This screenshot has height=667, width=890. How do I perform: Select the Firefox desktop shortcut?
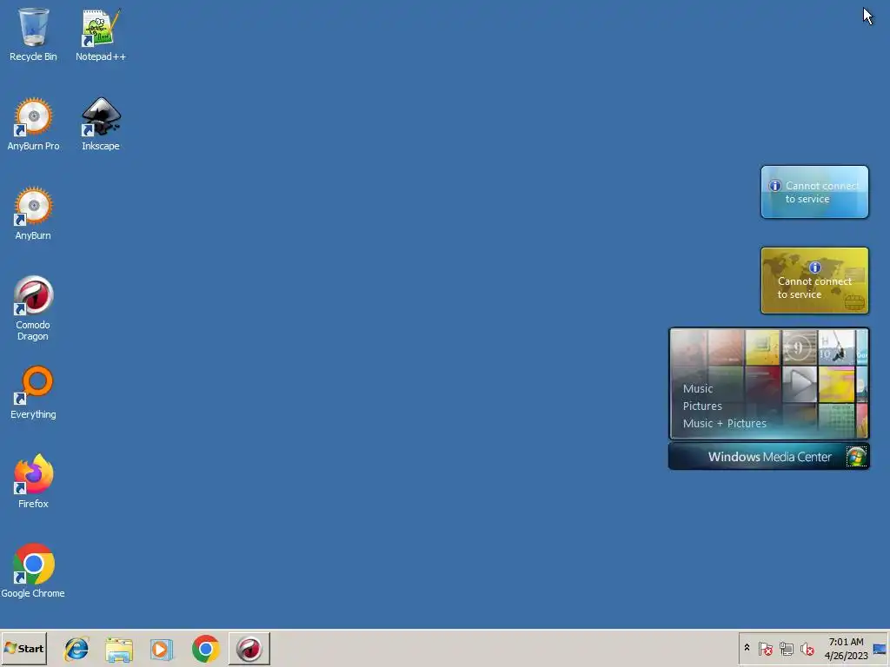(x=33, y=481)
